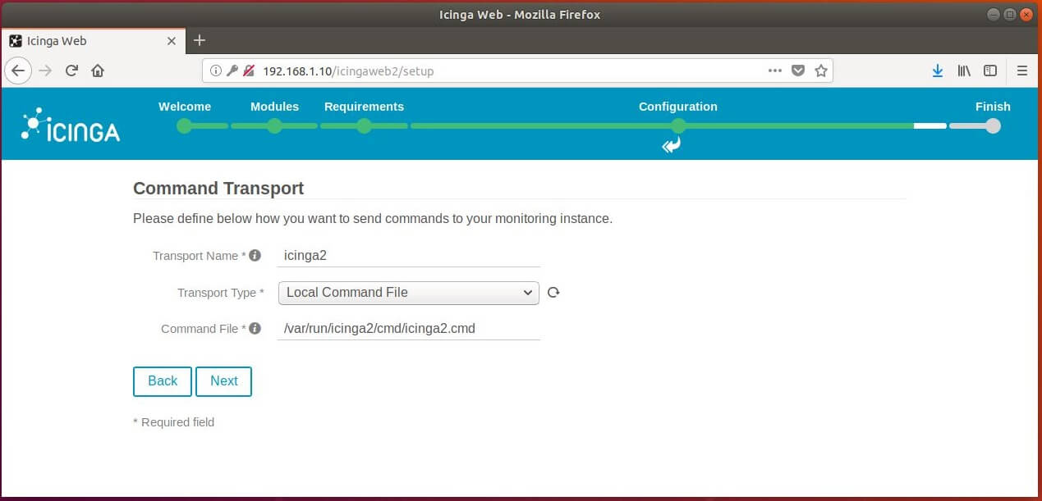Go to the Firefox home page
The image size is (1042, 501).
coord(98,71)
